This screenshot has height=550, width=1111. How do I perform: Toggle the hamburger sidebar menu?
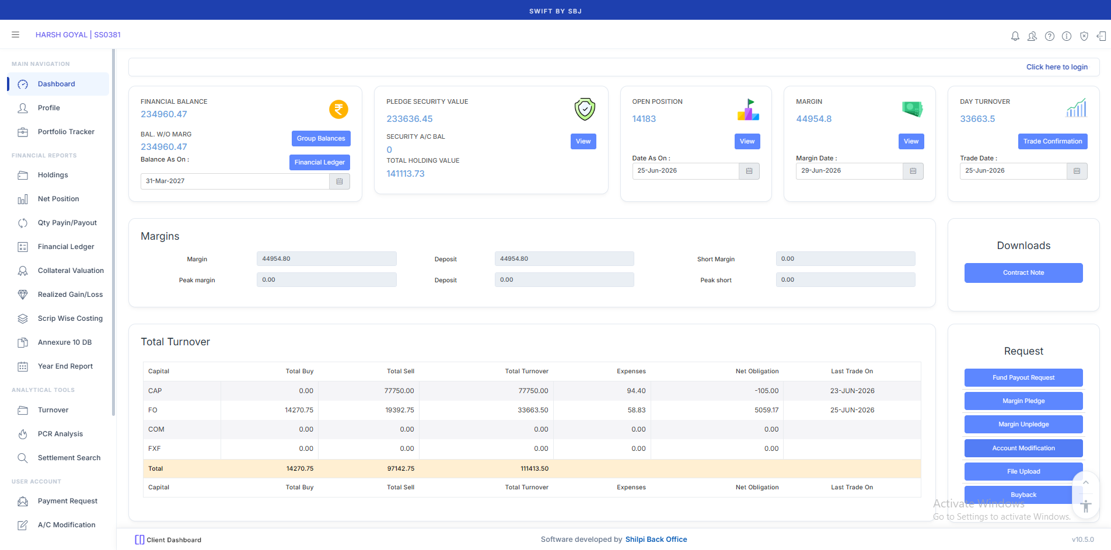click(16, 35)
